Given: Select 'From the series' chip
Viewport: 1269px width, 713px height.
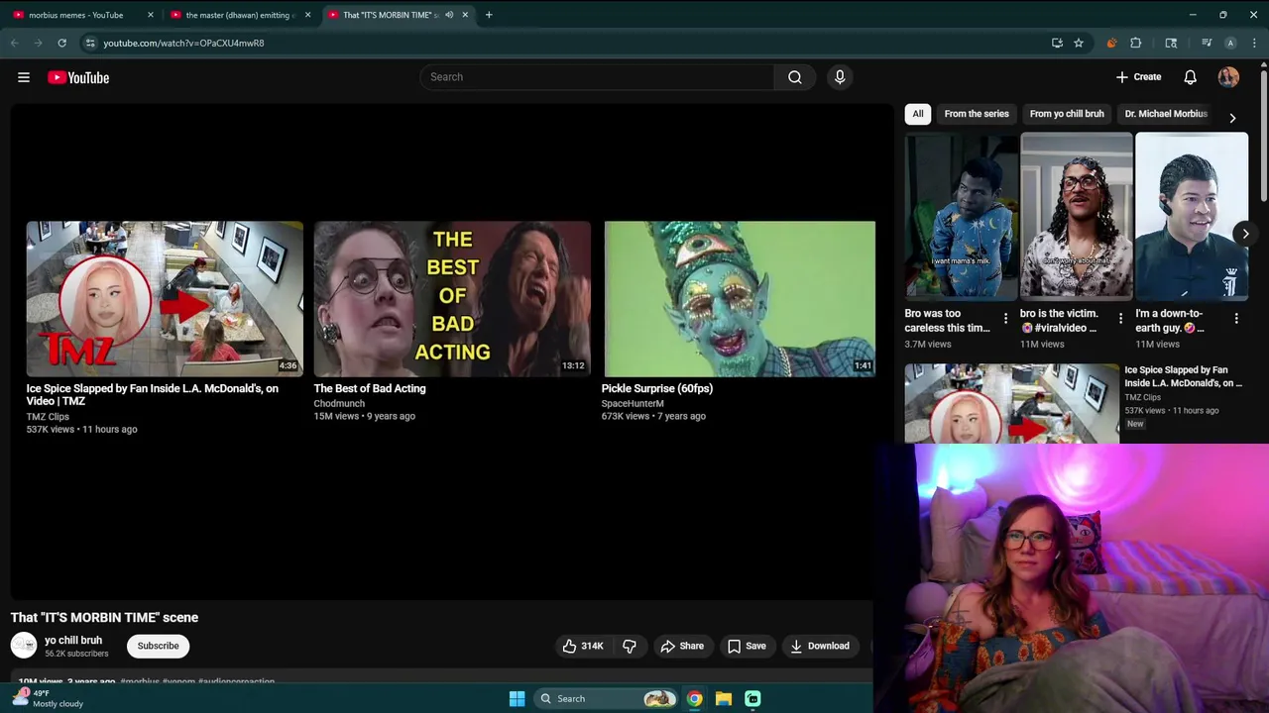Looking at the screenshot, I should 977,114.
